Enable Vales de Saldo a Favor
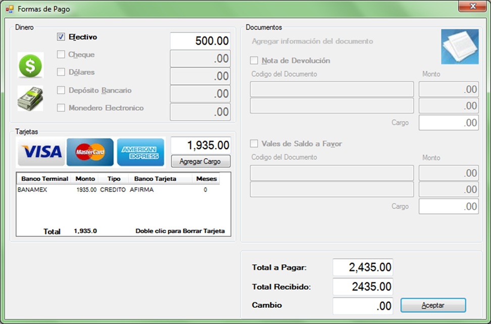 (254, 144)
